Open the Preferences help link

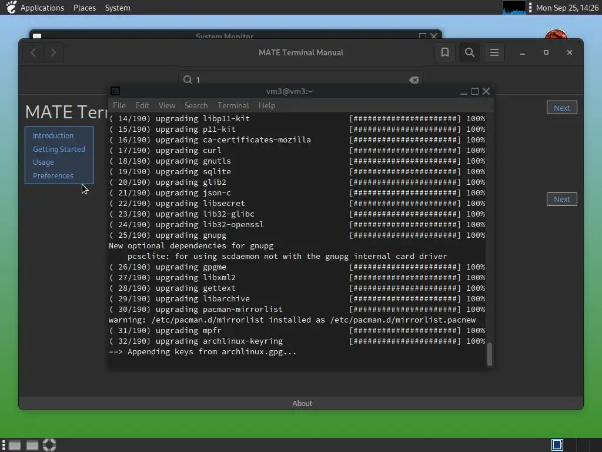tap(53, 175)
